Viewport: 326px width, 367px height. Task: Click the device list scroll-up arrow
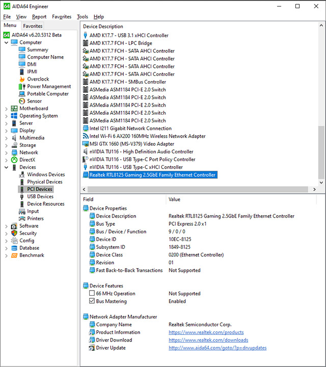pos(321,25)
